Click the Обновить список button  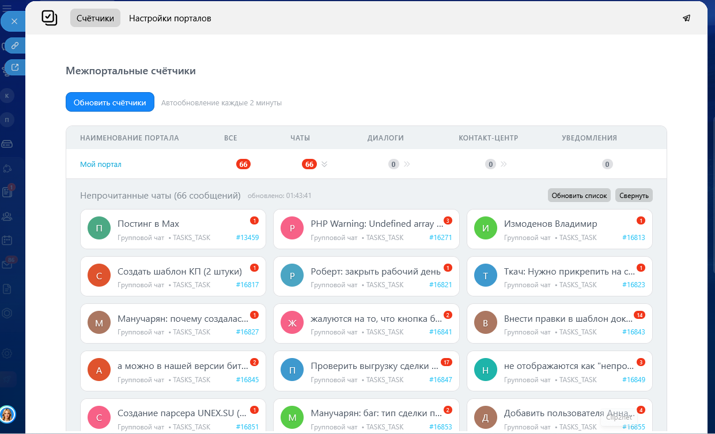coord(579,196)
